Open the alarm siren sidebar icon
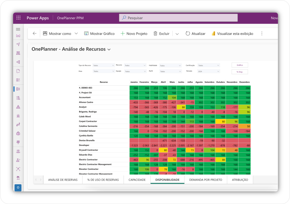 point(18,116)
